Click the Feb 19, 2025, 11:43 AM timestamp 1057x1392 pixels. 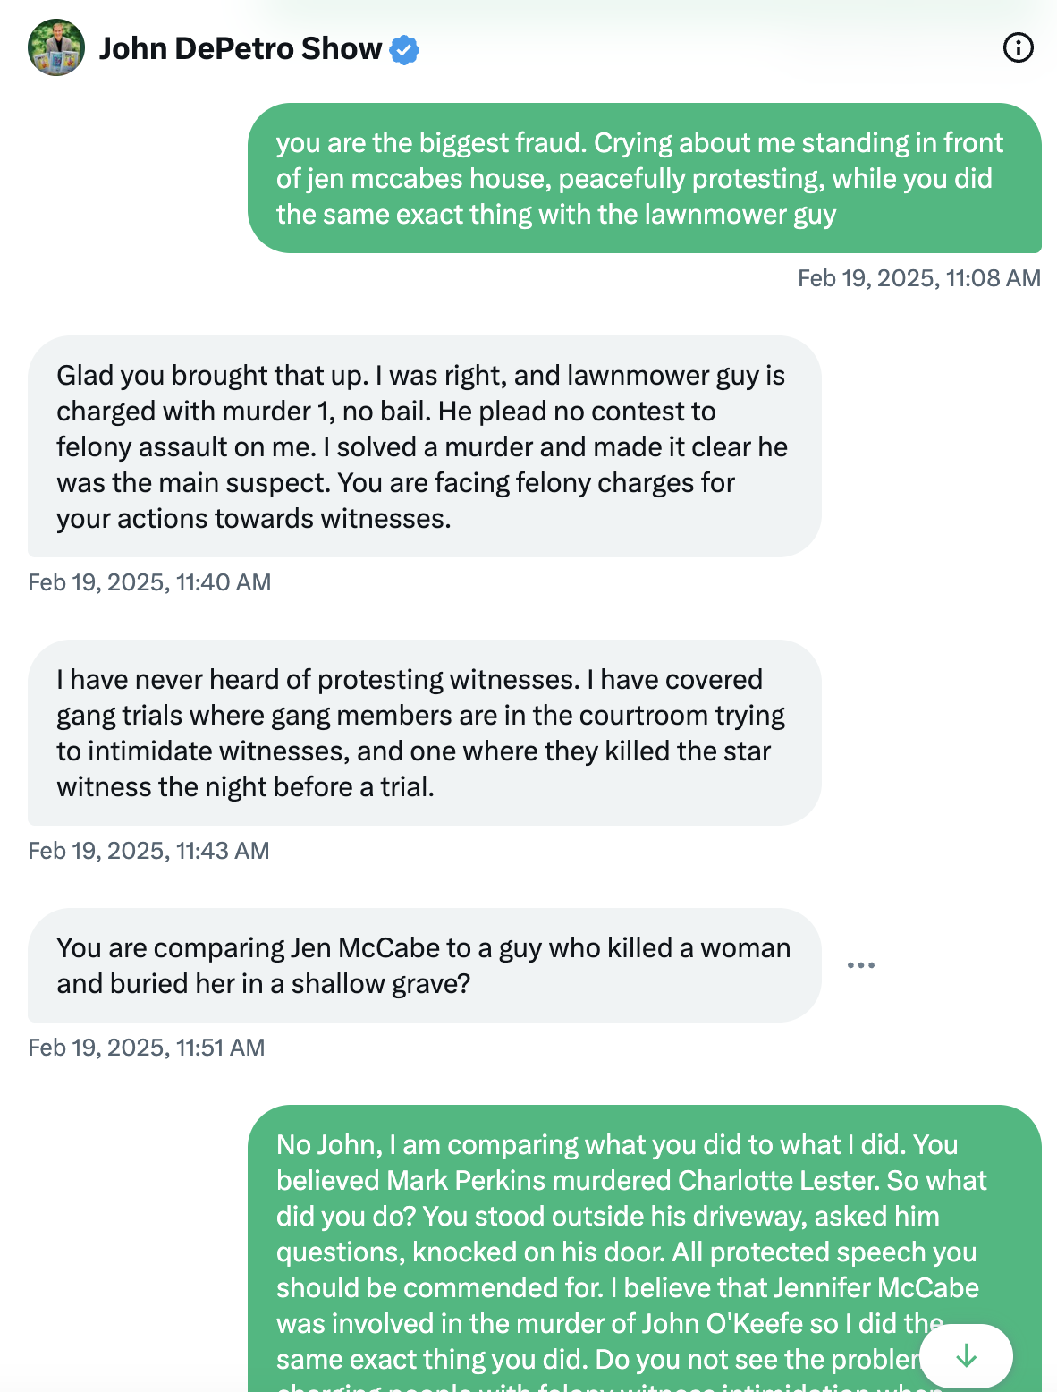pyautogui.click(x=148, y=851)
